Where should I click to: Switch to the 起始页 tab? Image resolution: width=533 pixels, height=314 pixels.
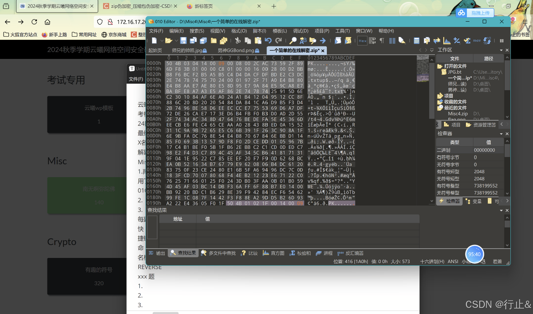click(x=155, y=50)
